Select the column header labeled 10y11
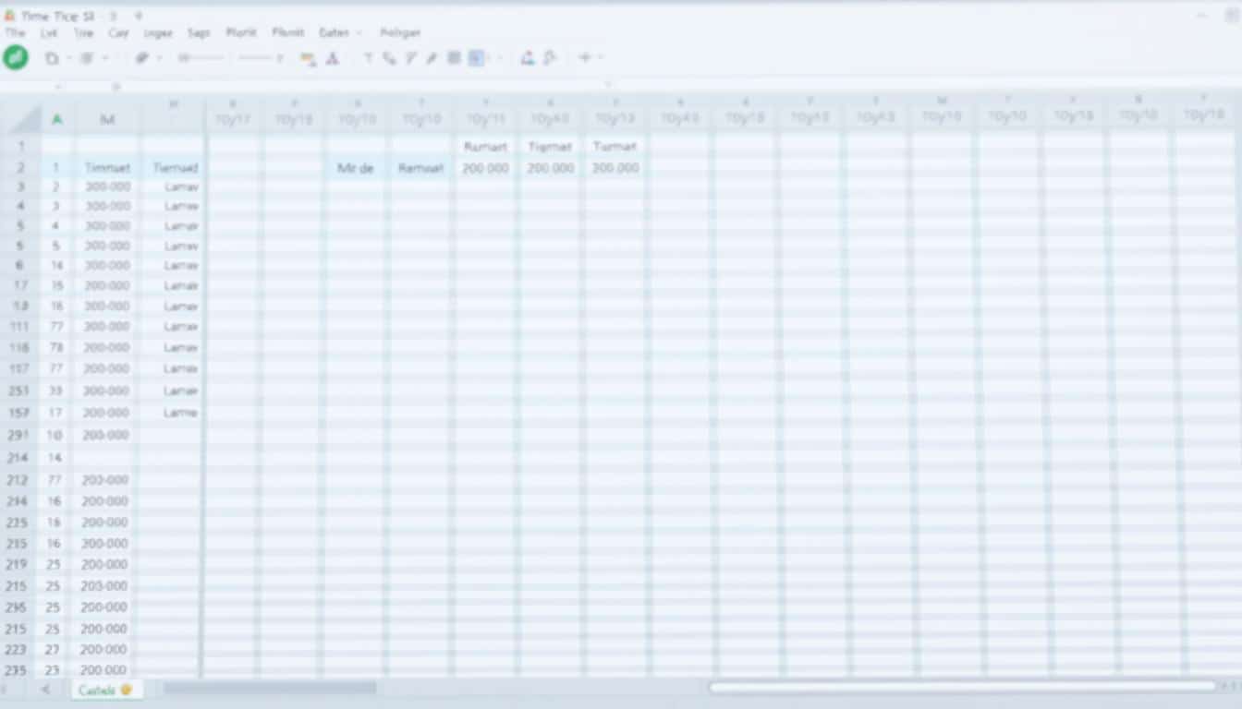Screen dimensions: 1242x709 coord(486,118)
